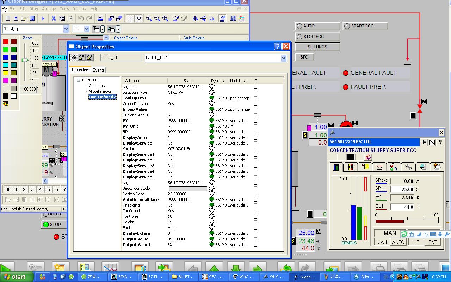Open the CTRL_PP4 object dropdown

[x=284, y=58]
